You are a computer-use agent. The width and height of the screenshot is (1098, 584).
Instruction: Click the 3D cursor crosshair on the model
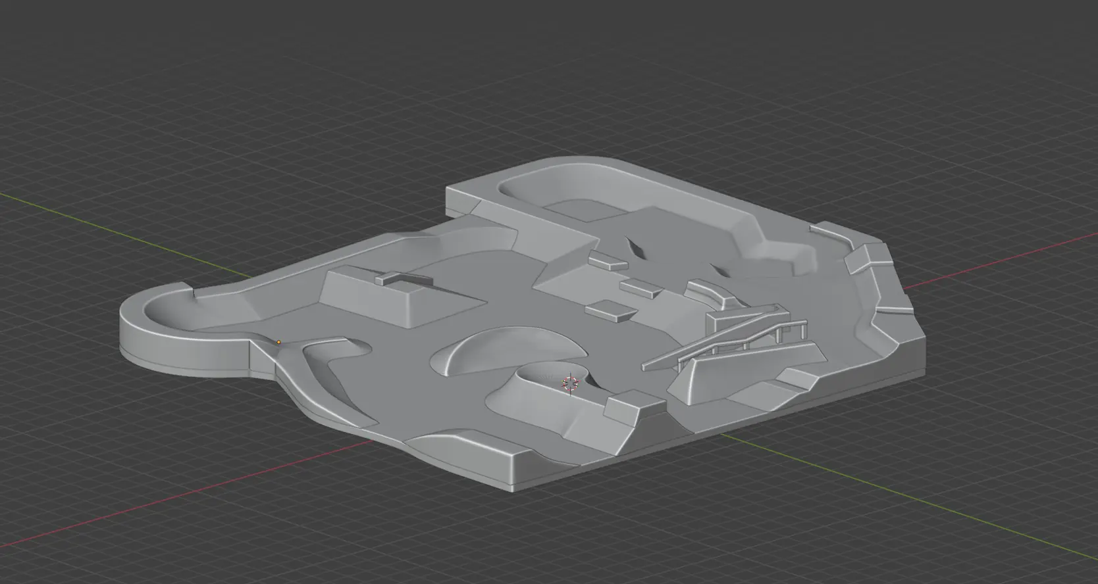[570, 384]
